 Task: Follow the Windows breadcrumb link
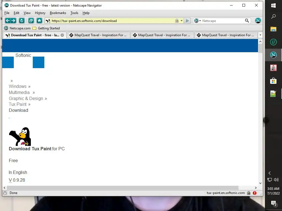pyautogui.click(x=18, y=86)
